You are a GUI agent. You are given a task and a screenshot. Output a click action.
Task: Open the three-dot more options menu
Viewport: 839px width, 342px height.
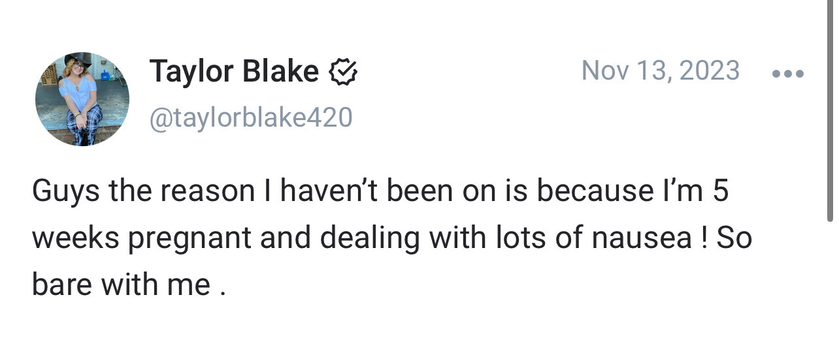[x=787, y=73]
